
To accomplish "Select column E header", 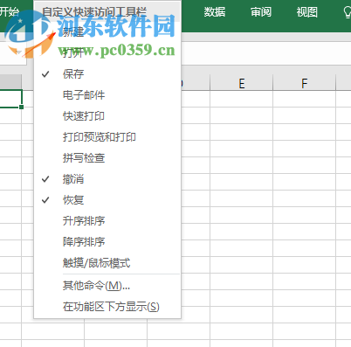I will pos(242,84).
